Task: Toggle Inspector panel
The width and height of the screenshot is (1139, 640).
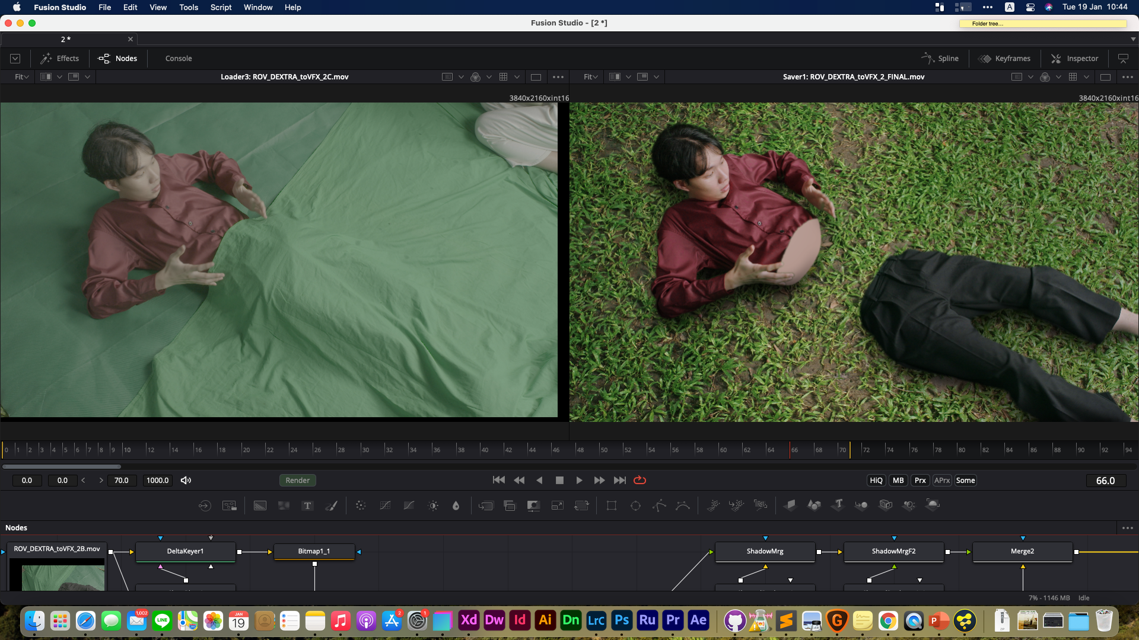Action: click(x=1074, y=59)
